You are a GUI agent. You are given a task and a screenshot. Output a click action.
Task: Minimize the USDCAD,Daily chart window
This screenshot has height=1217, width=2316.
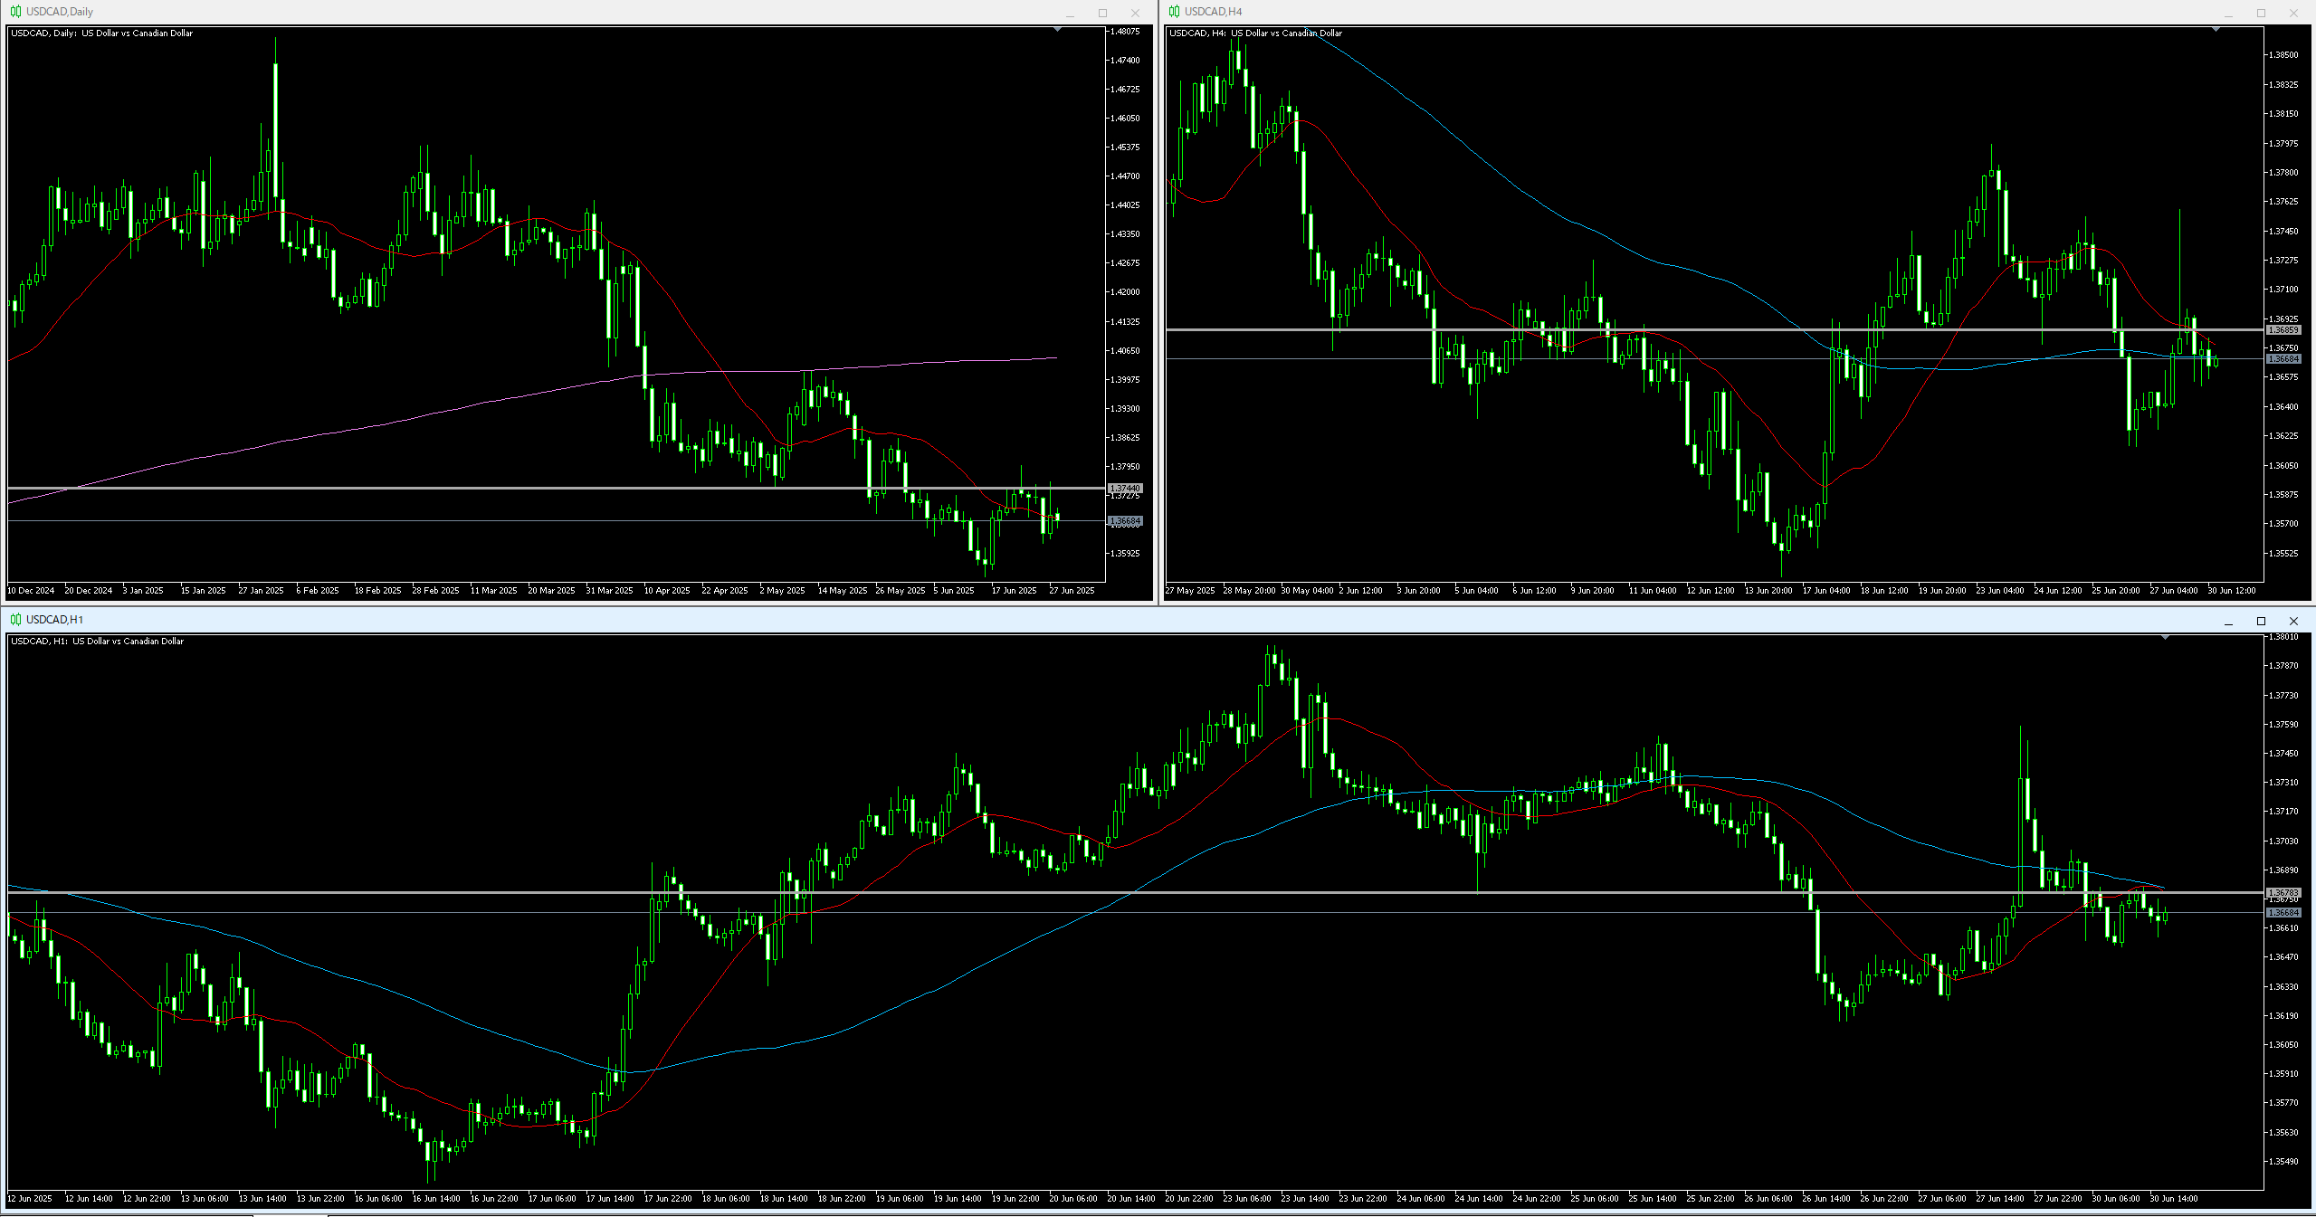(1070, 13)
